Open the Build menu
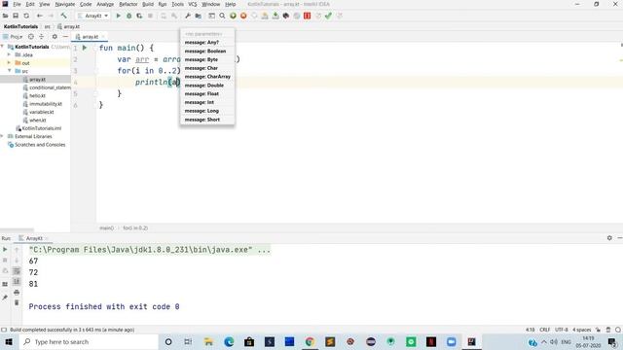Image resolution: width=623 pixels, height=350 pixels. [148, 4]
